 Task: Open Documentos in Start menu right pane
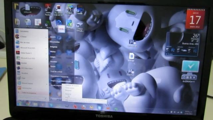pyautogui.click(x=55, y=42)
